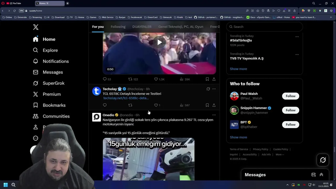Screen dimensions: 336x189
Task: Toggle the browser VPN badge
Action: (22, 11)
